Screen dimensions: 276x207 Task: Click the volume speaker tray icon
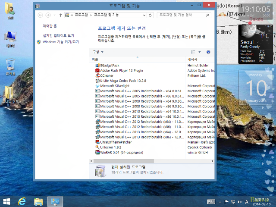coord(239,202)
